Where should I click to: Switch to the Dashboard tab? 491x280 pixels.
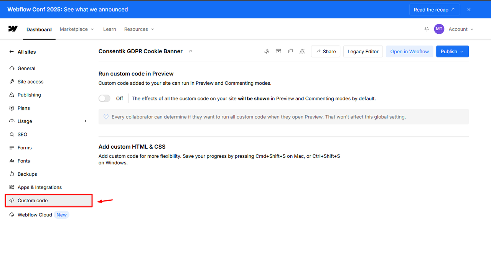pos(39,29)
